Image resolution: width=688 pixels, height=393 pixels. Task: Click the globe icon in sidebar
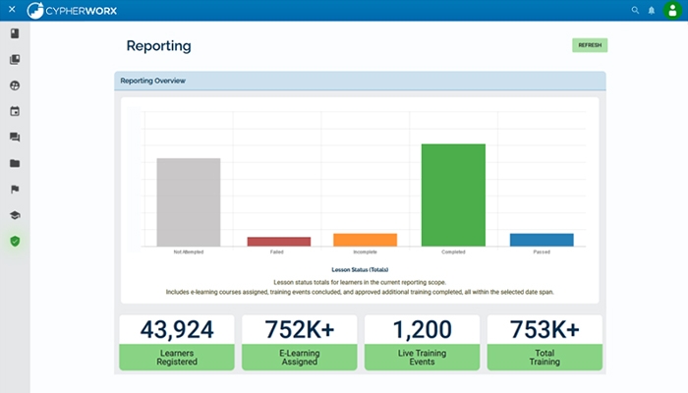(15, 85)
